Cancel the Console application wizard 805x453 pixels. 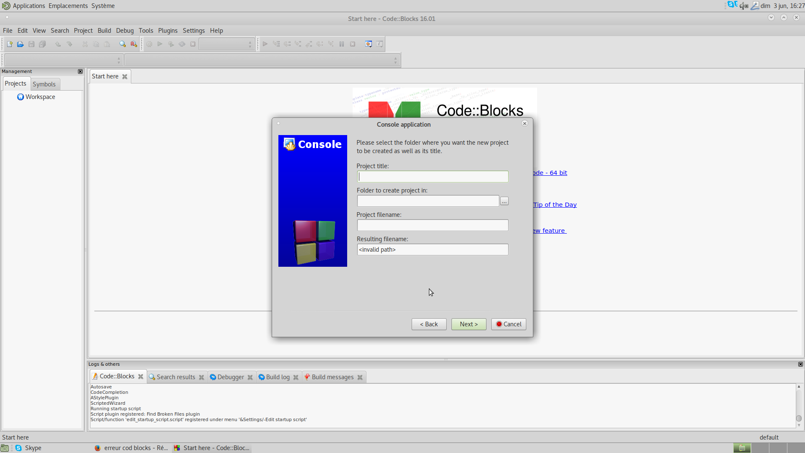tap(509, 324)
